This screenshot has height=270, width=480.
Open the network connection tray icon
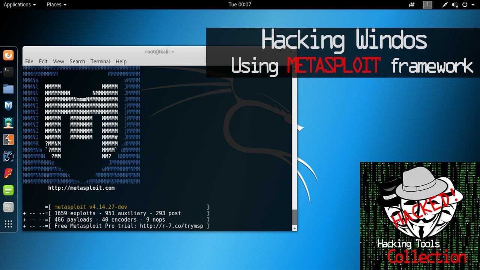point(445,4)
